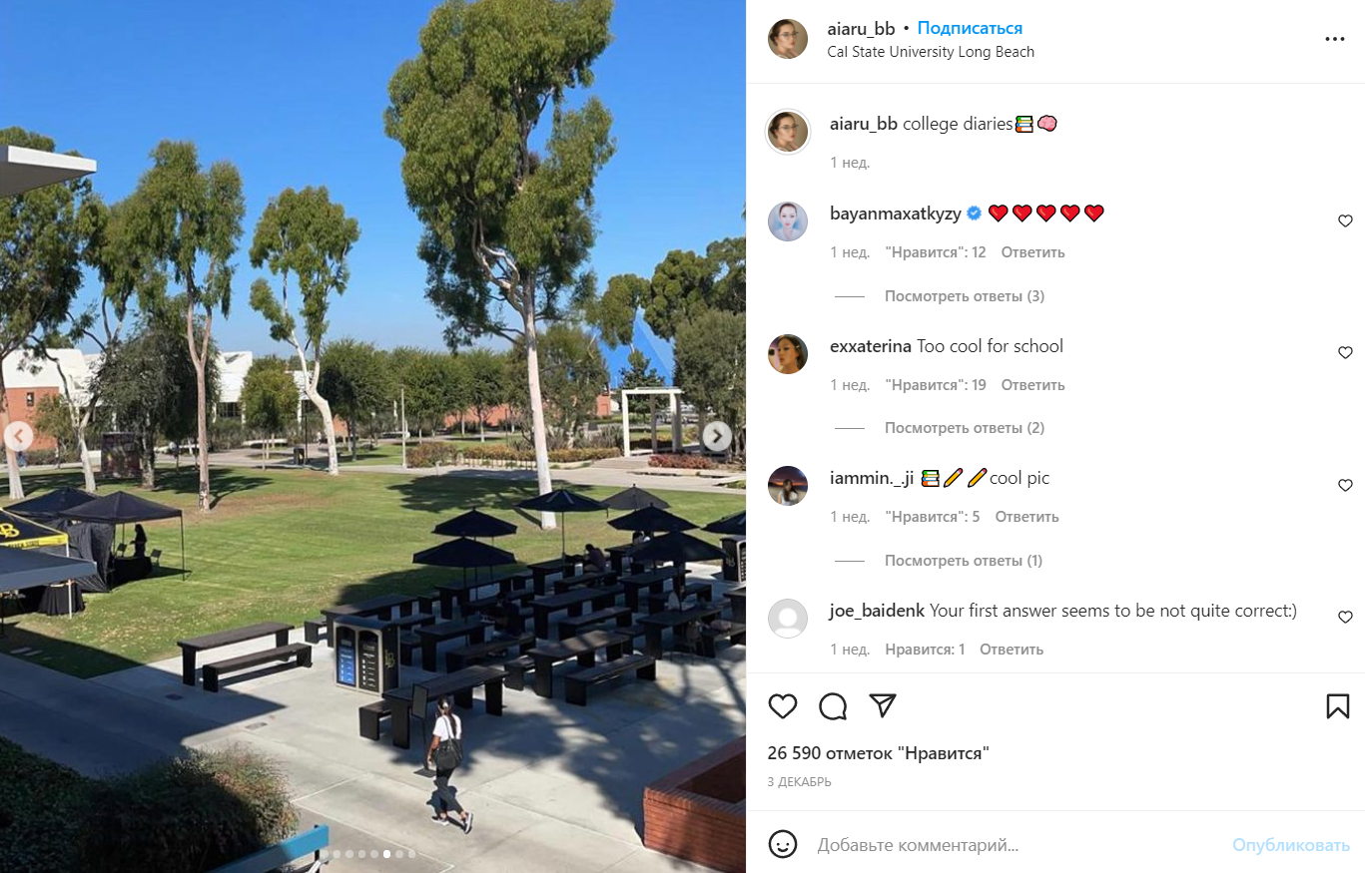
Task: Expand replies under iammin._.ji's comment (1)
Action: pyautogui.click(x=964, y=561)
